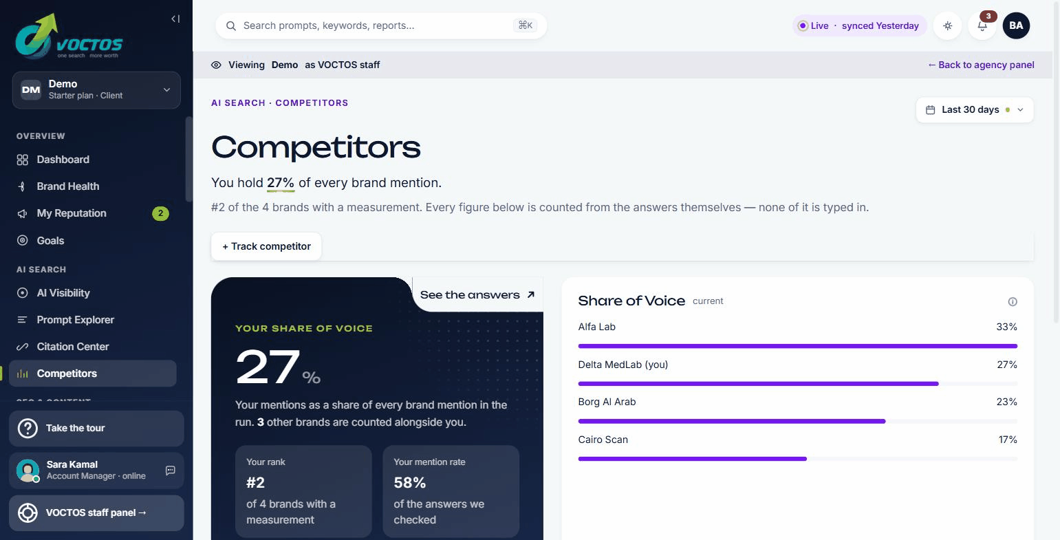Navigate to AI Visibility
This screenshot has width=1060, height=540.
[93, 293]
